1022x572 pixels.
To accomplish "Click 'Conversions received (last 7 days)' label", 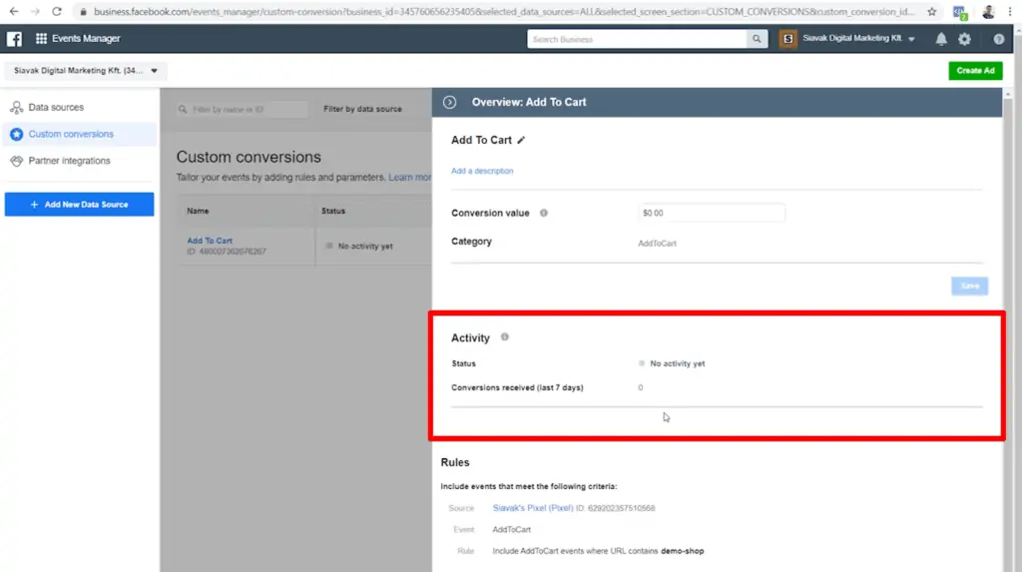I will 518,387.
